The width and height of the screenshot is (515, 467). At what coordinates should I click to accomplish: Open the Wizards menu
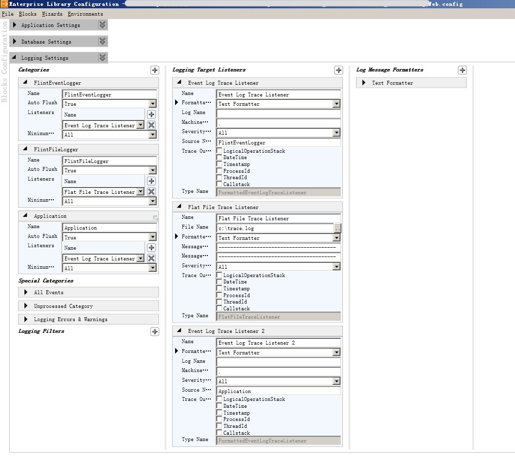[x=52, y=14]
